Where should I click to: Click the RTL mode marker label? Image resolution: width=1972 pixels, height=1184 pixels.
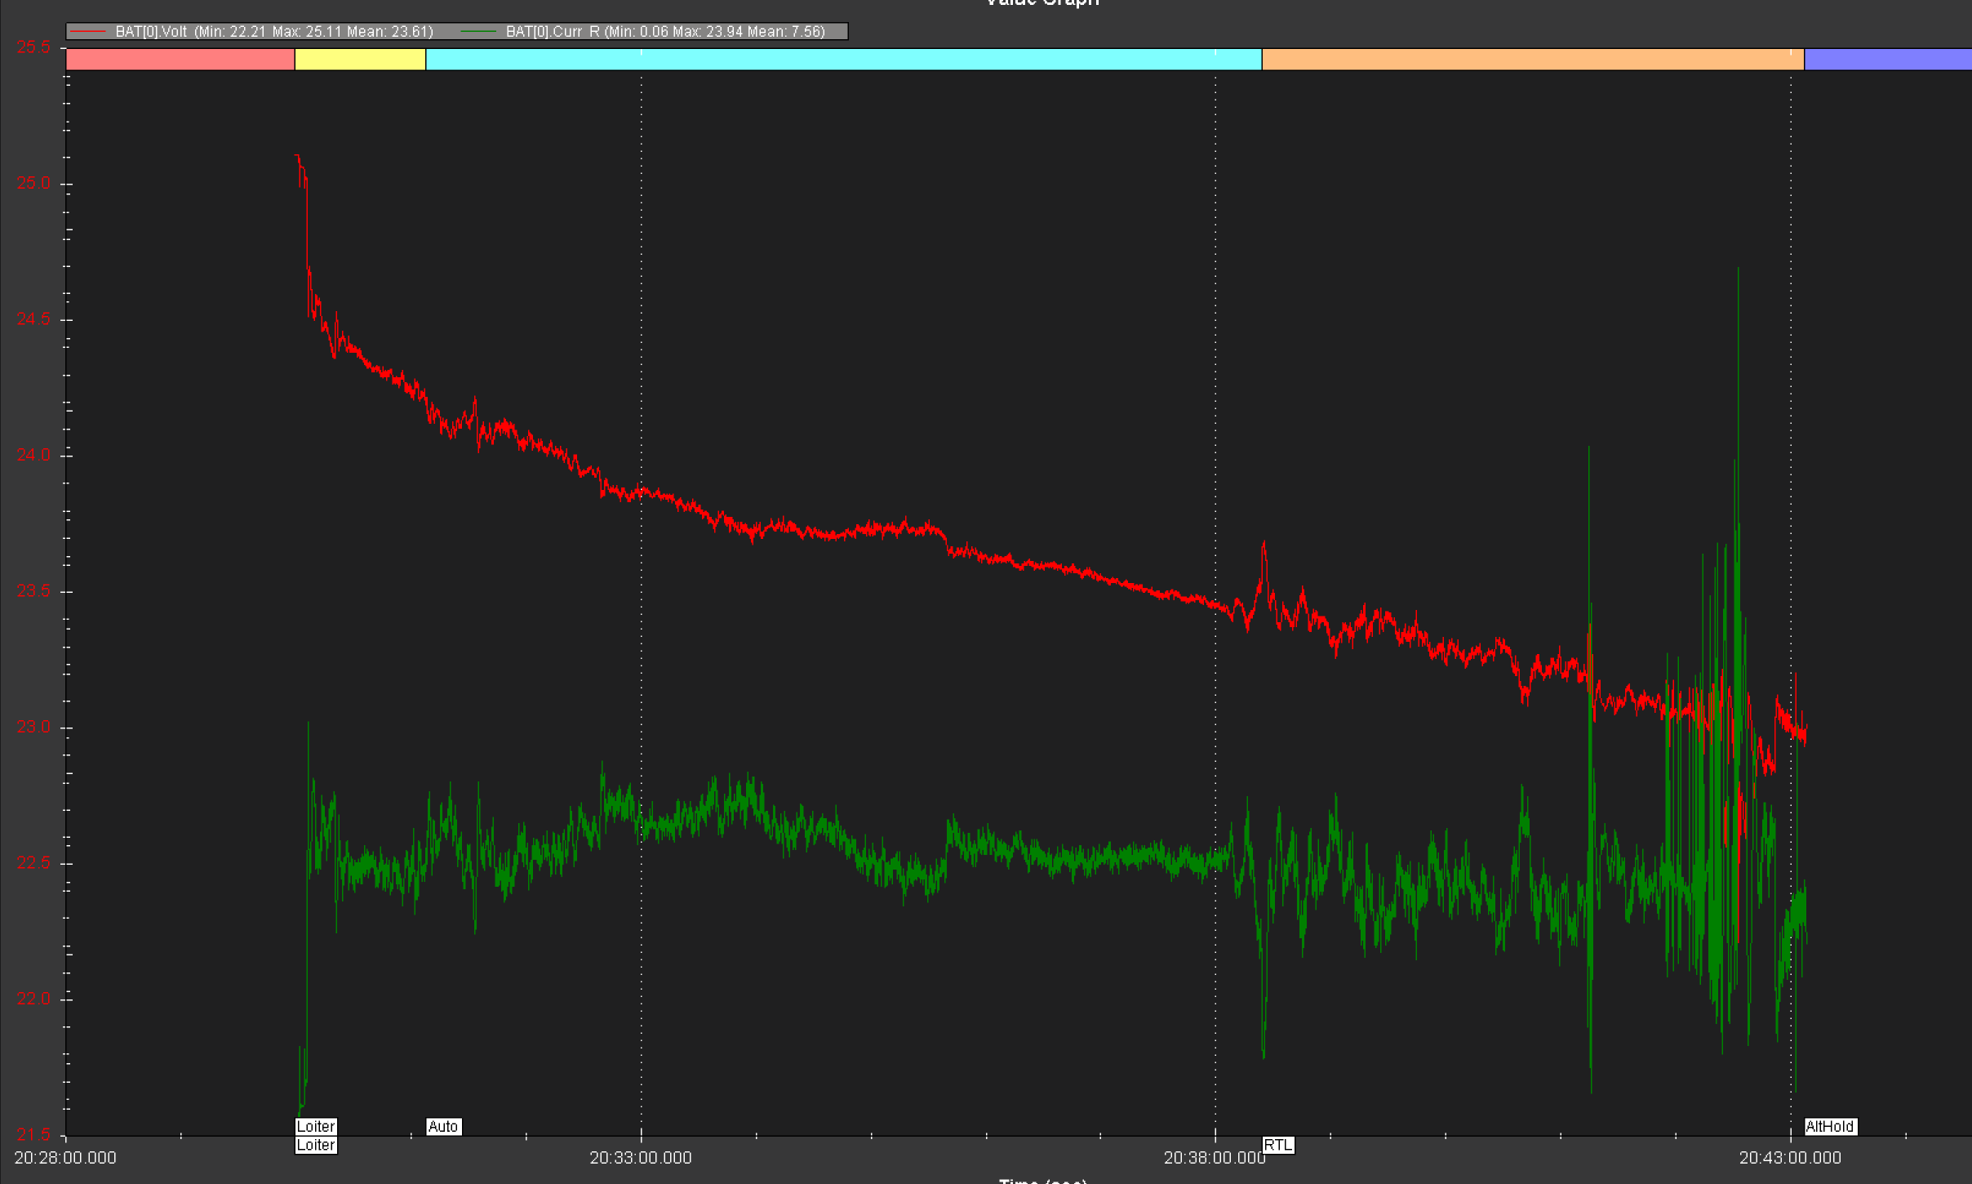(x=1278, y=1145)
